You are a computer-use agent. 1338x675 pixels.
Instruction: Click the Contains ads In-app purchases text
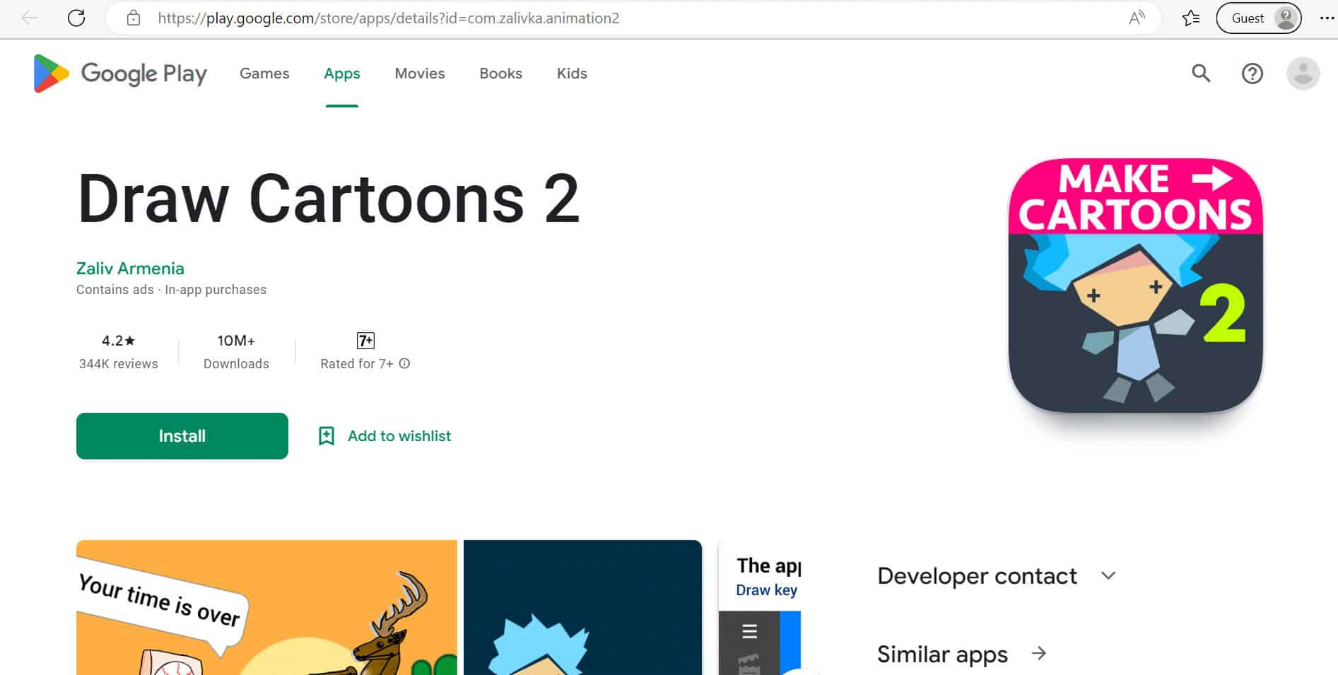coord(171,290)
